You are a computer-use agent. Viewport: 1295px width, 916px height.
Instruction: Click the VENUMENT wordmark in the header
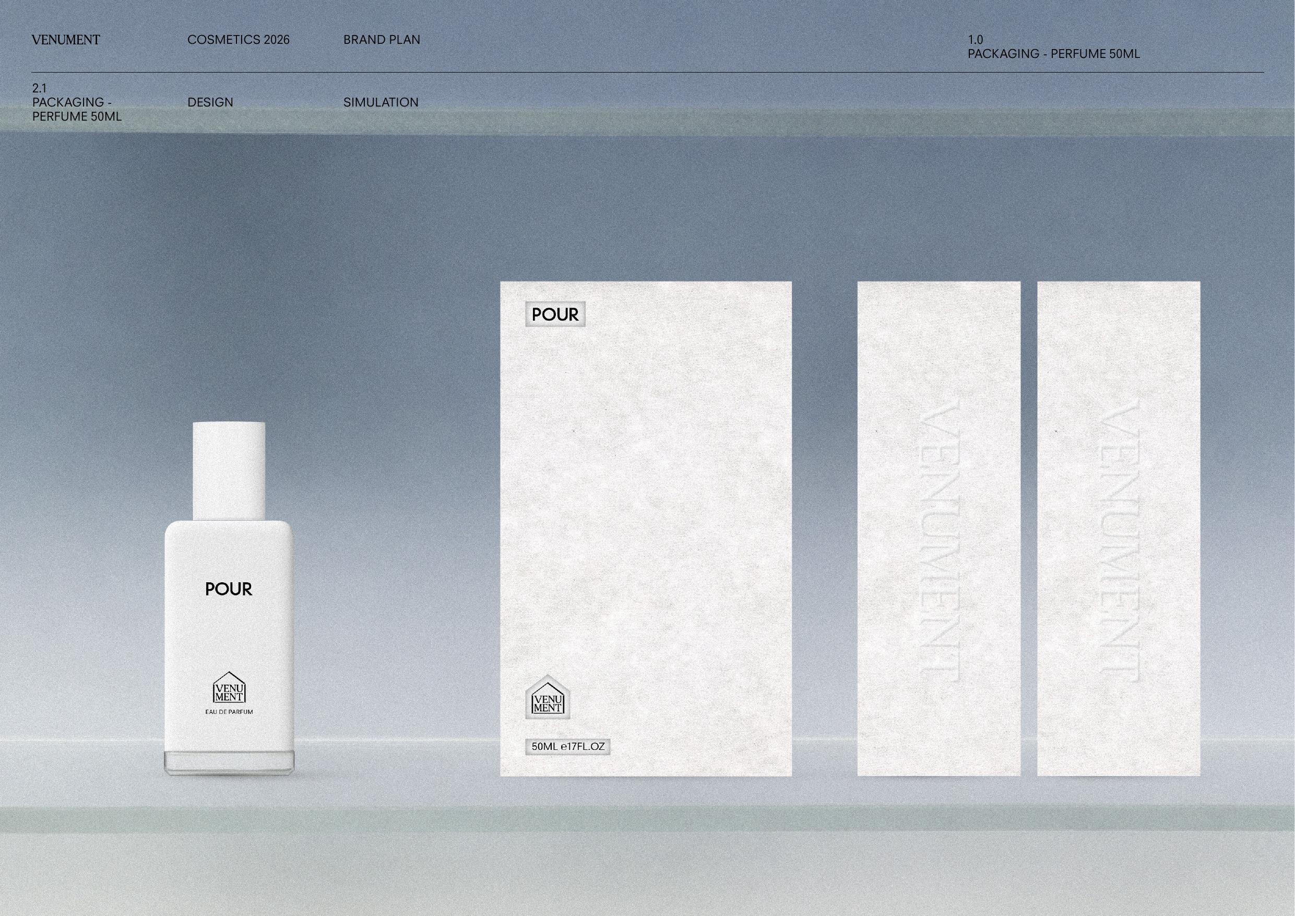pos(66,40)
